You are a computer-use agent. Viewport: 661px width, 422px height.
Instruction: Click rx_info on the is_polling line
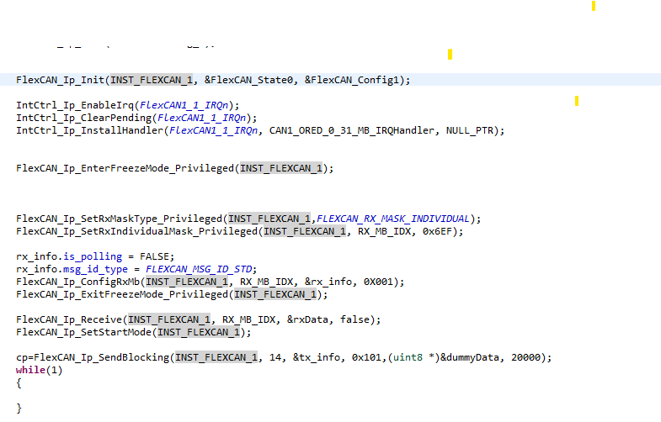point(37,256)
